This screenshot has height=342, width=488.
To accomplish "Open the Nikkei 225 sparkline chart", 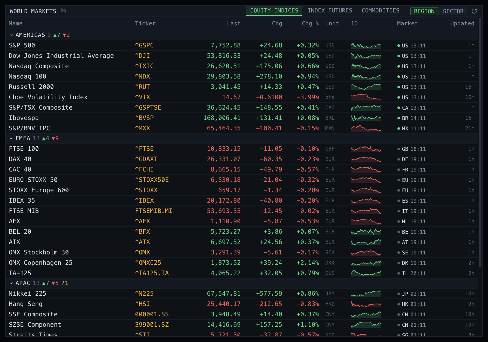I will tap(366, 294).
